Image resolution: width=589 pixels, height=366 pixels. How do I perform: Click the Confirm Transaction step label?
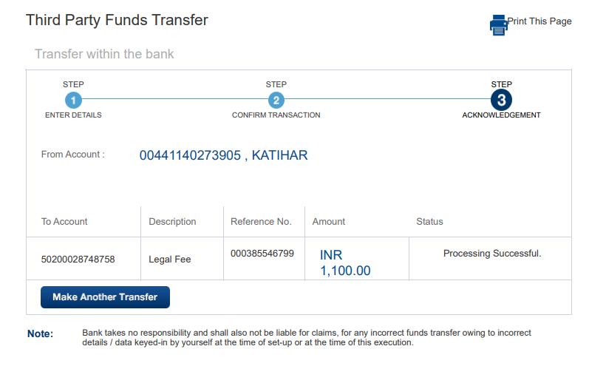click(276, 115)
